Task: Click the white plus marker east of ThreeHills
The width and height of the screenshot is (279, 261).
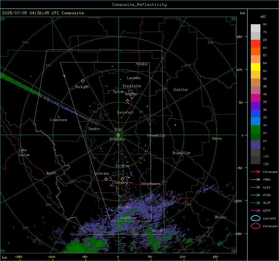Action: 175,125
